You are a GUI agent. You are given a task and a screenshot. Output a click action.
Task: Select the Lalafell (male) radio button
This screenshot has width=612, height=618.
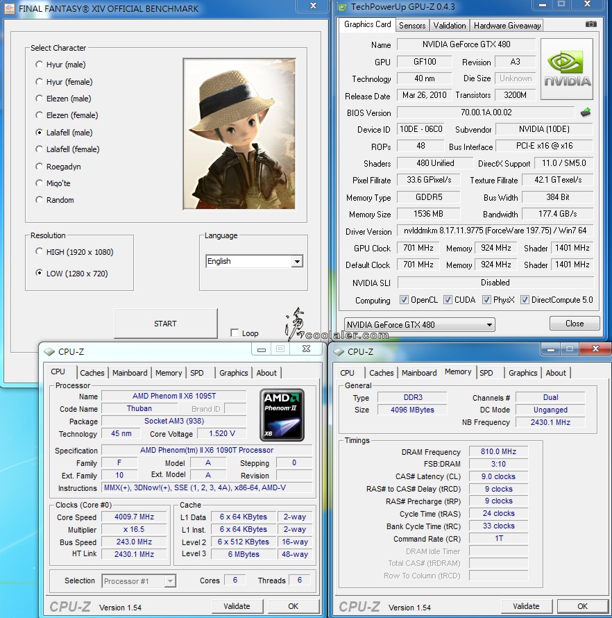pos(39,133)
